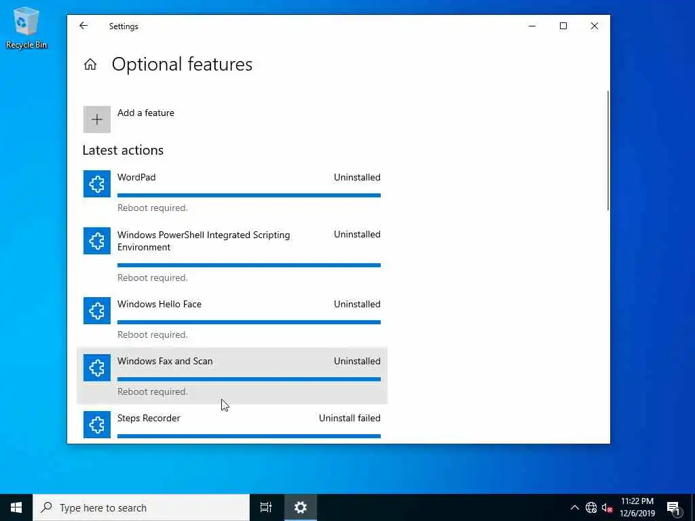The height and width of the screenshot is (521, 695).
Task: Open the Windows Start menu
Action: point(16,507)
